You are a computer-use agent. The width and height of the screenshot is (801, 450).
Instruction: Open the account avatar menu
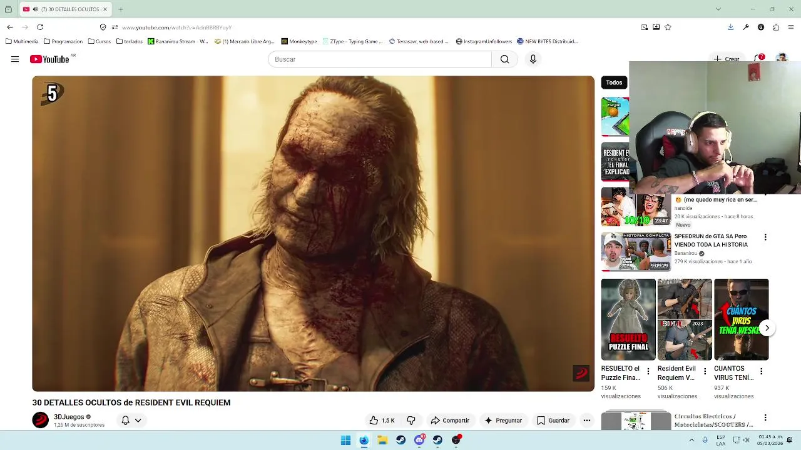pos(781,58)
